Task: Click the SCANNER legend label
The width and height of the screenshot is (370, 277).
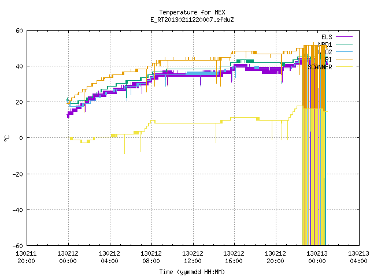Action: click(x=320, y=67)
